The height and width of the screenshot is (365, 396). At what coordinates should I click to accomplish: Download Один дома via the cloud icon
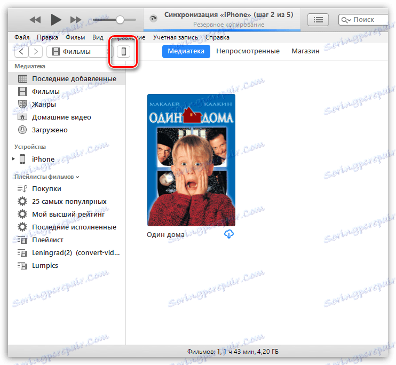coord(229,234)
